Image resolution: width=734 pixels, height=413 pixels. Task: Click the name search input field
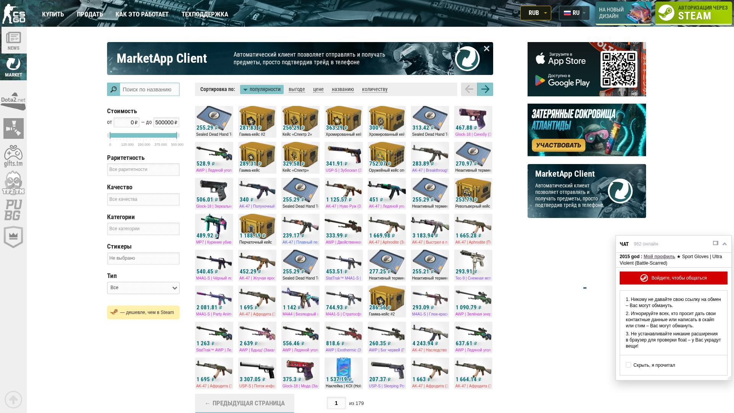point(150,89)
